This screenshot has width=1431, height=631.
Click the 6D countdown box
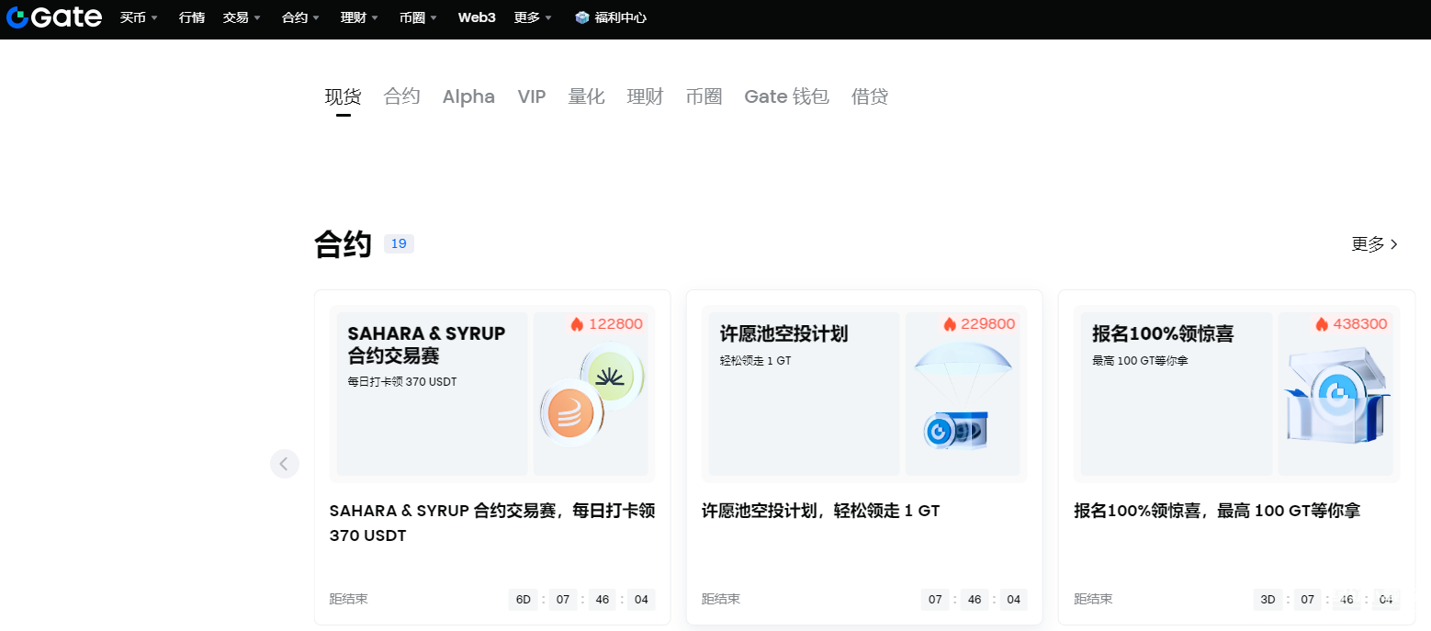click(523, 600)
